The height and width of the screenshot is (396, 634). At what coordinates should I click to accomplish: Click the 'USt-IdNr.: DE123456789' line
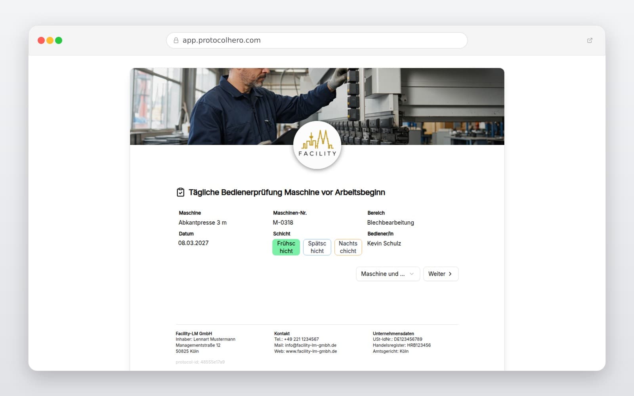point(397,339)
